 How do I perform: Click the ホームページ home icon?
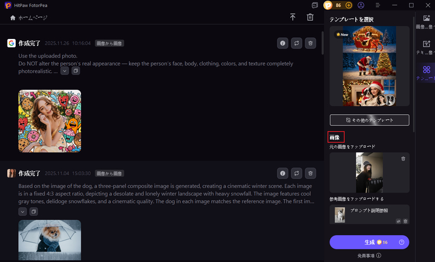click(13, 17)
